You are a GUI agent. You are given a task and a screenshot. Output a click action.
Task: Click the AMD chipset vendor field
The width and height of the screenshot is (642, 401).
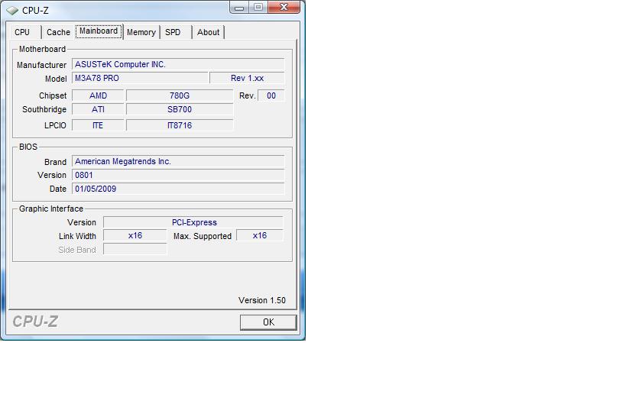pyautogui.click(x=98, y=95)
